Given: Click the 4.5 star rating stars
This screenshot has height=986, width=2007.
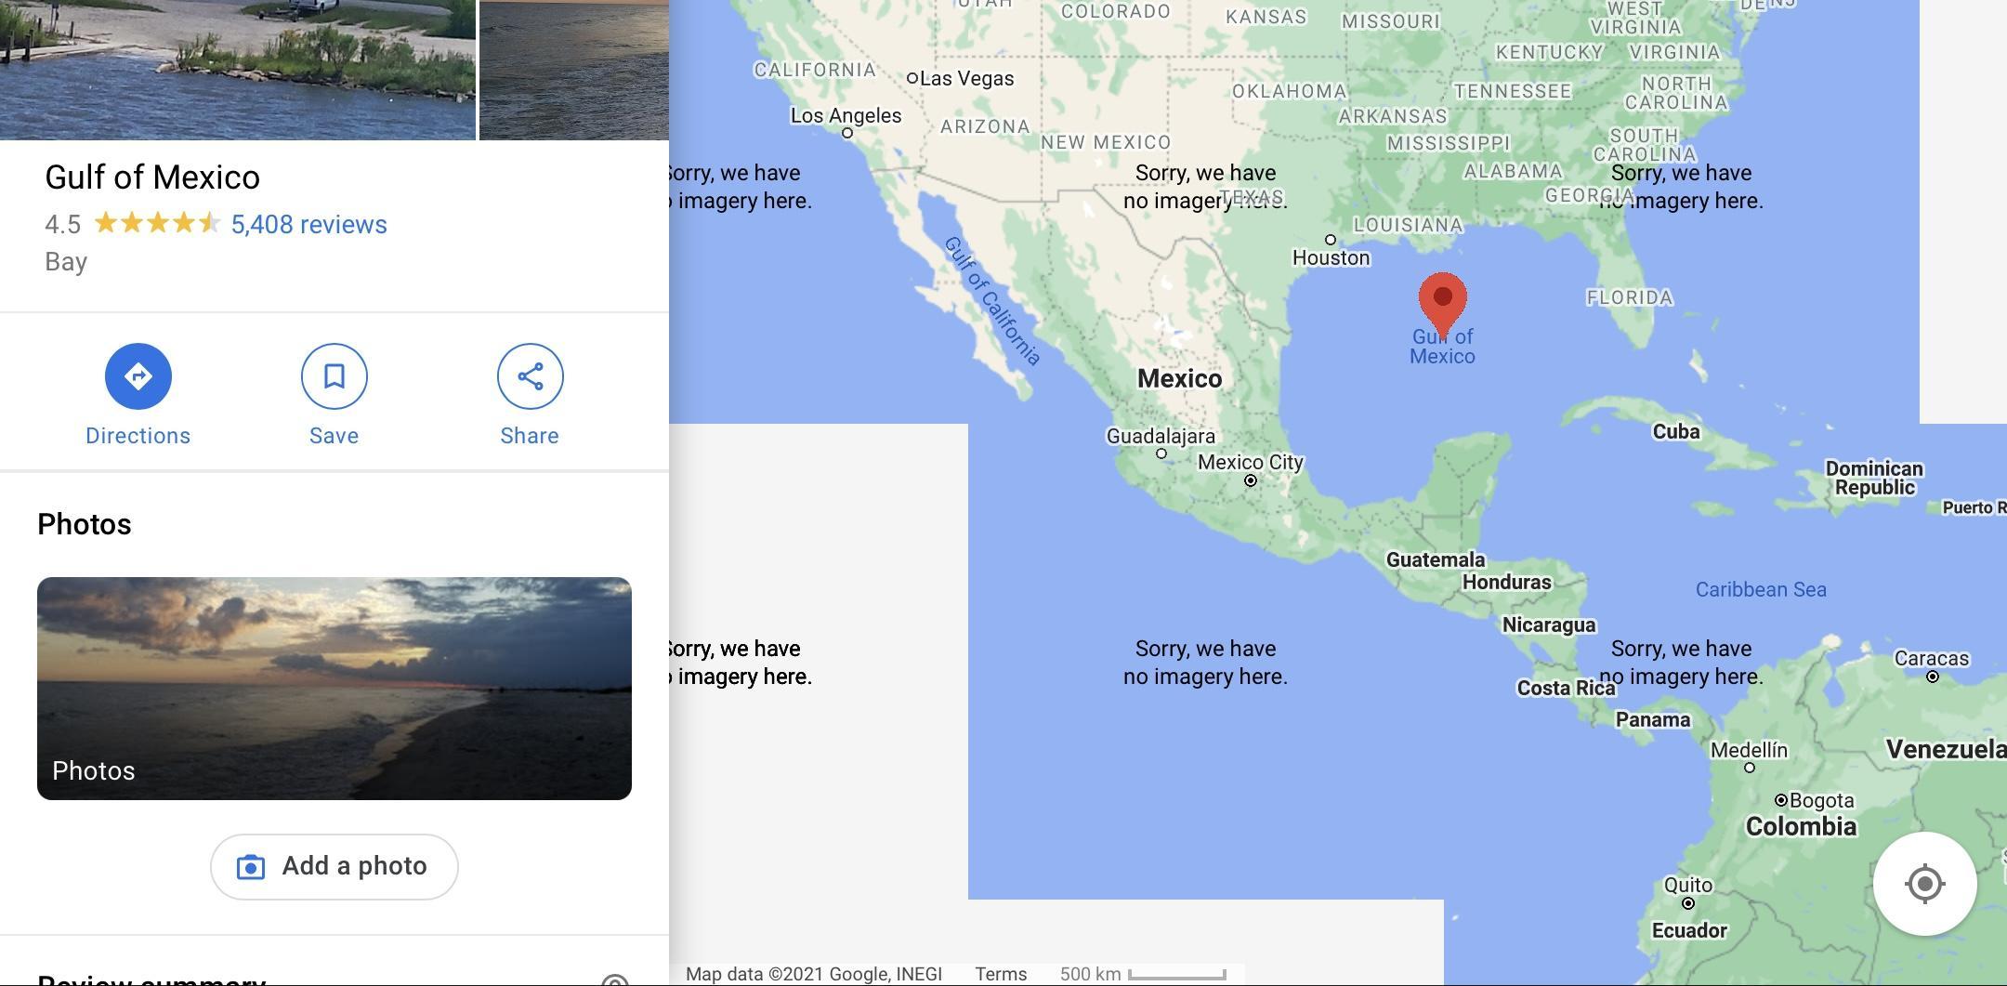Looking at the screenshot, I should 157,223.
